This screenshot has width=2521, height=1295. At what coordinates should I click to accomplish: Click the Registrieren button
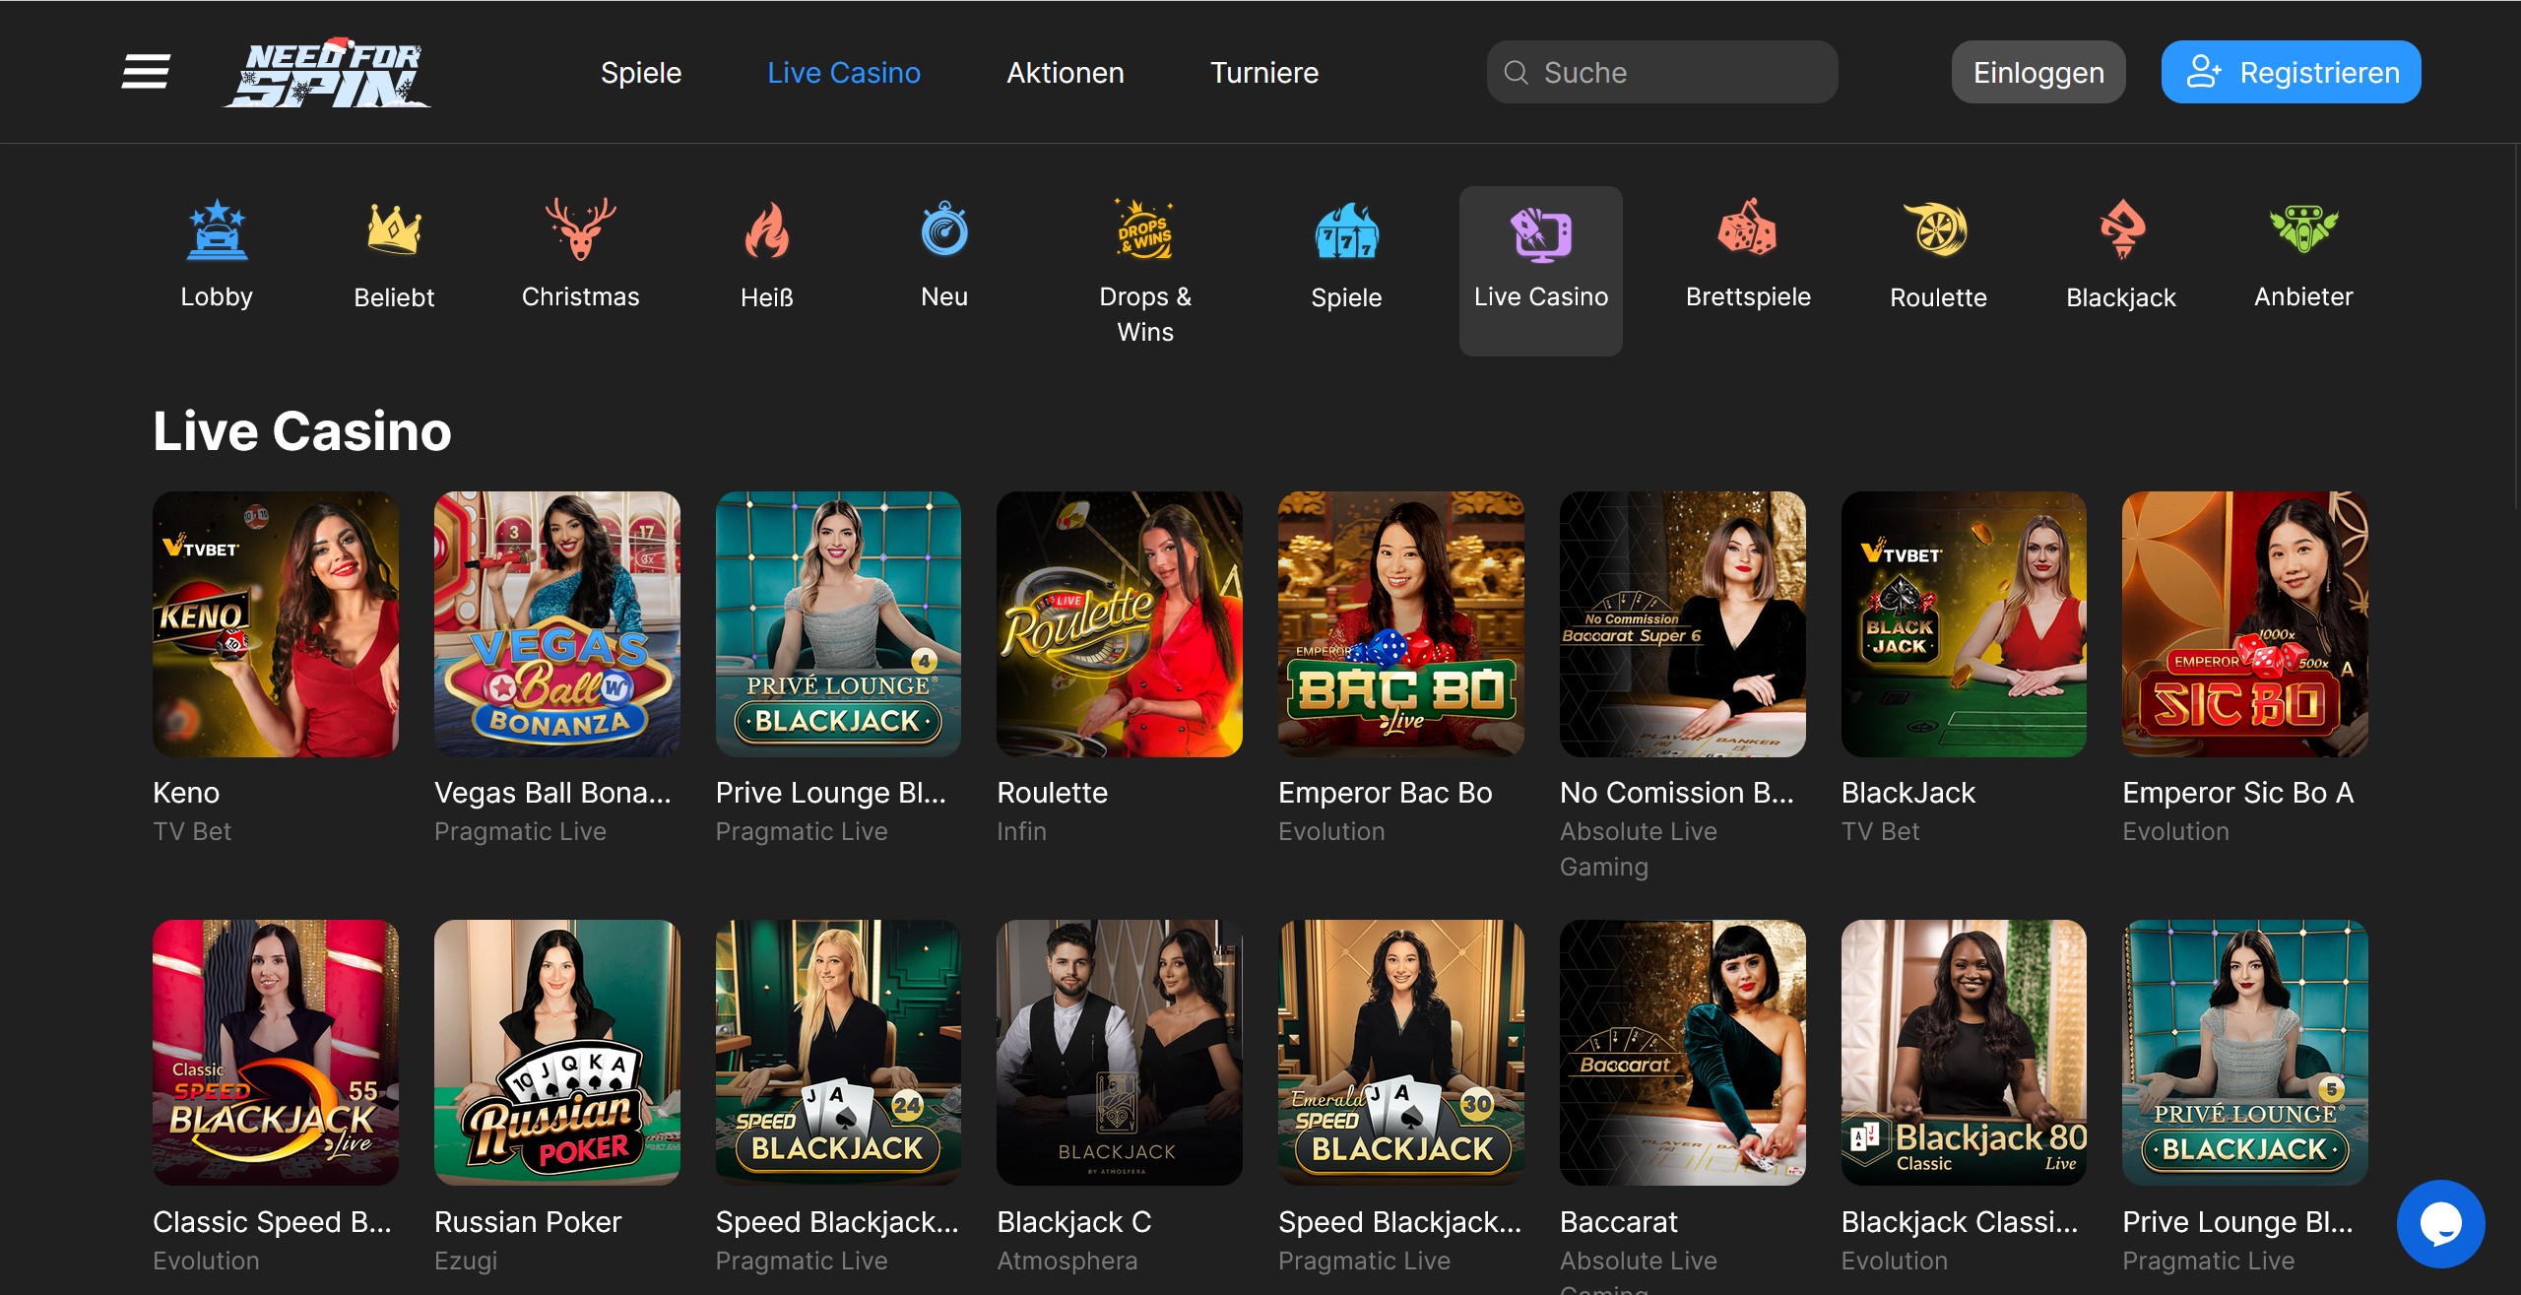2291,72
